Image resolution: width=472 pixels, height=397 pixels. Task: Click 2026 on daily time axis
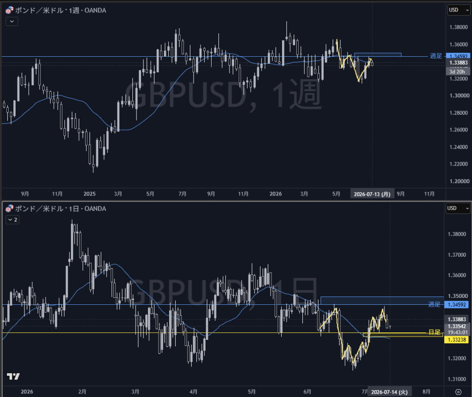click(27, 391)
